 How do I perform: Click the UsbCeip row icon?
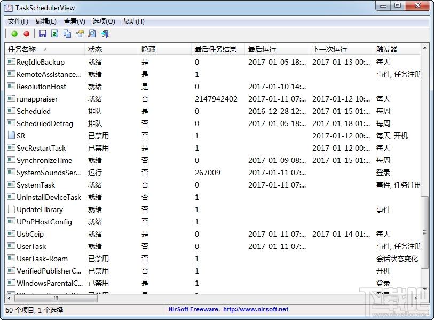(x=11, y=233)
